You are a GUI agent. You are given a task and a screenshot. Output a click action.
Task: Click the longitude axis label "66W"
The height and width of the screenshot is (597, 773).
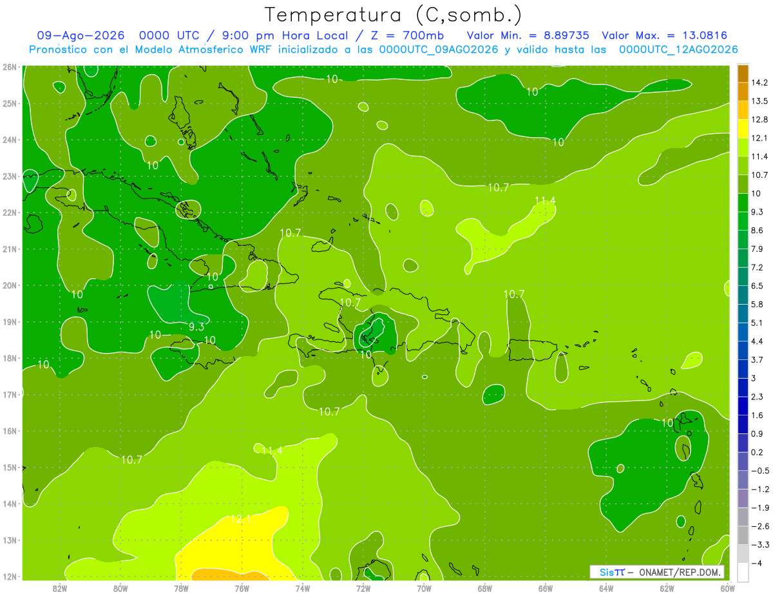(545, 588)
